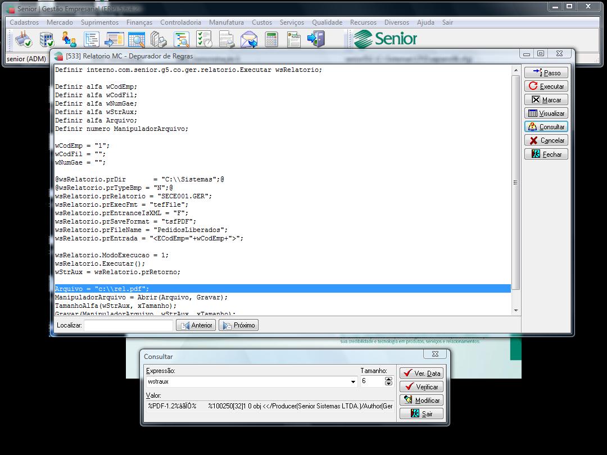Increase Tamanho value with spinner up arrow

388,379
